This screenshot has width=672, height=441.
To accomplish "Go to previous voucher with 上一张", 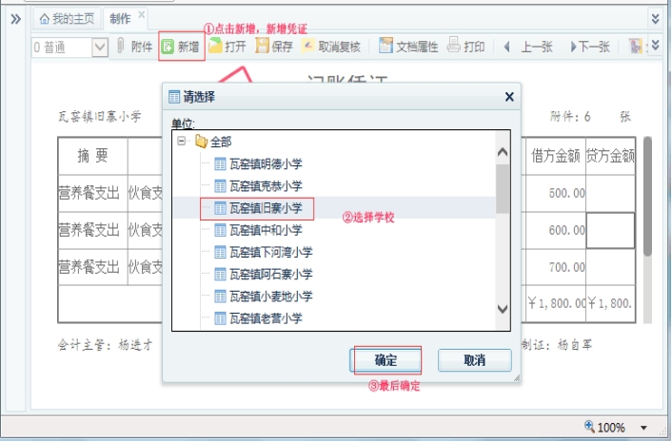I will pos(527,47).
